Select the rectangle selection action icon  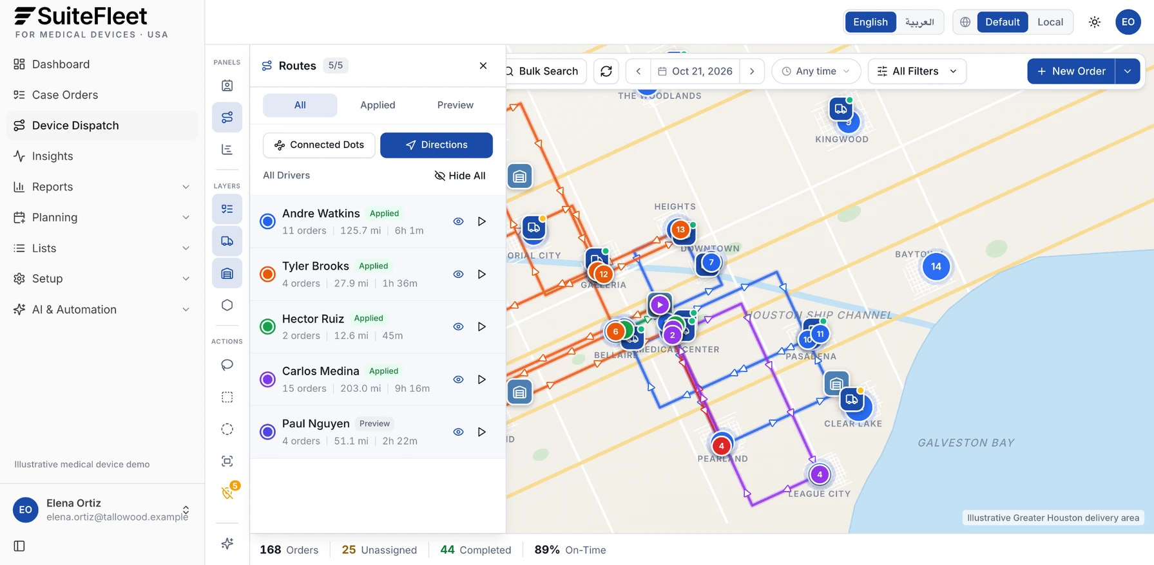pos(227,397)
